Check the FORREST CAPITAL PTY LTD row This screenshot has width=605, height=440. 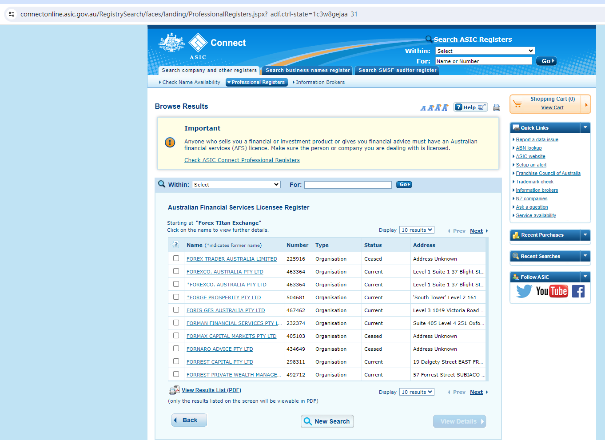pyautogui.click(x=176, y=361)
